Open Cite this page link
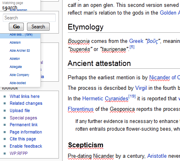 23,139
